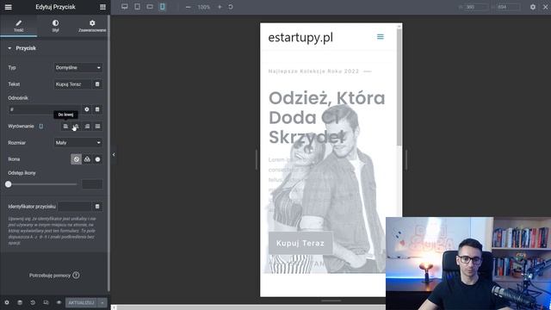
Task: Open the site hamburger menu in the preview
Action: click(381, 37)
